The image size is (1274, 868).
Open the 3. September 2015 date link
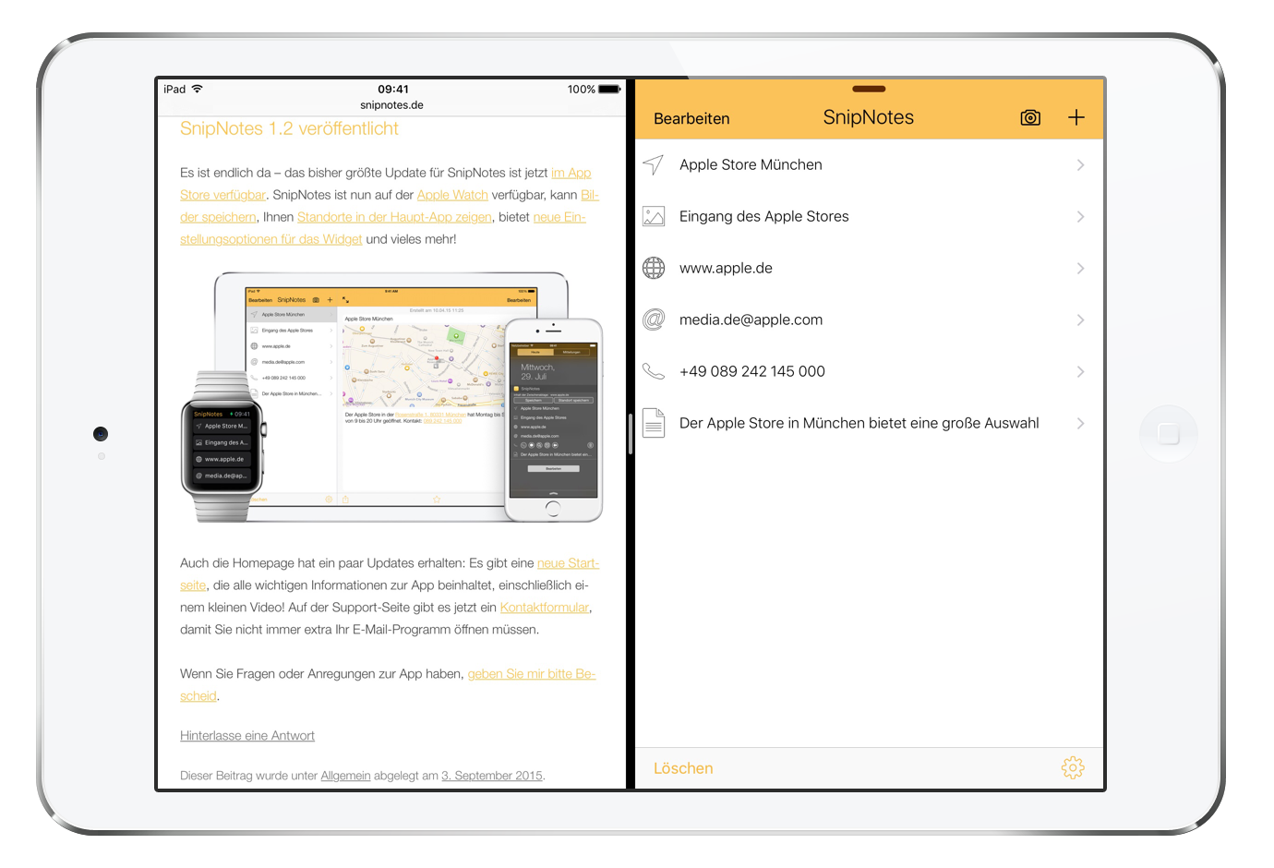[x=492, y=776]
